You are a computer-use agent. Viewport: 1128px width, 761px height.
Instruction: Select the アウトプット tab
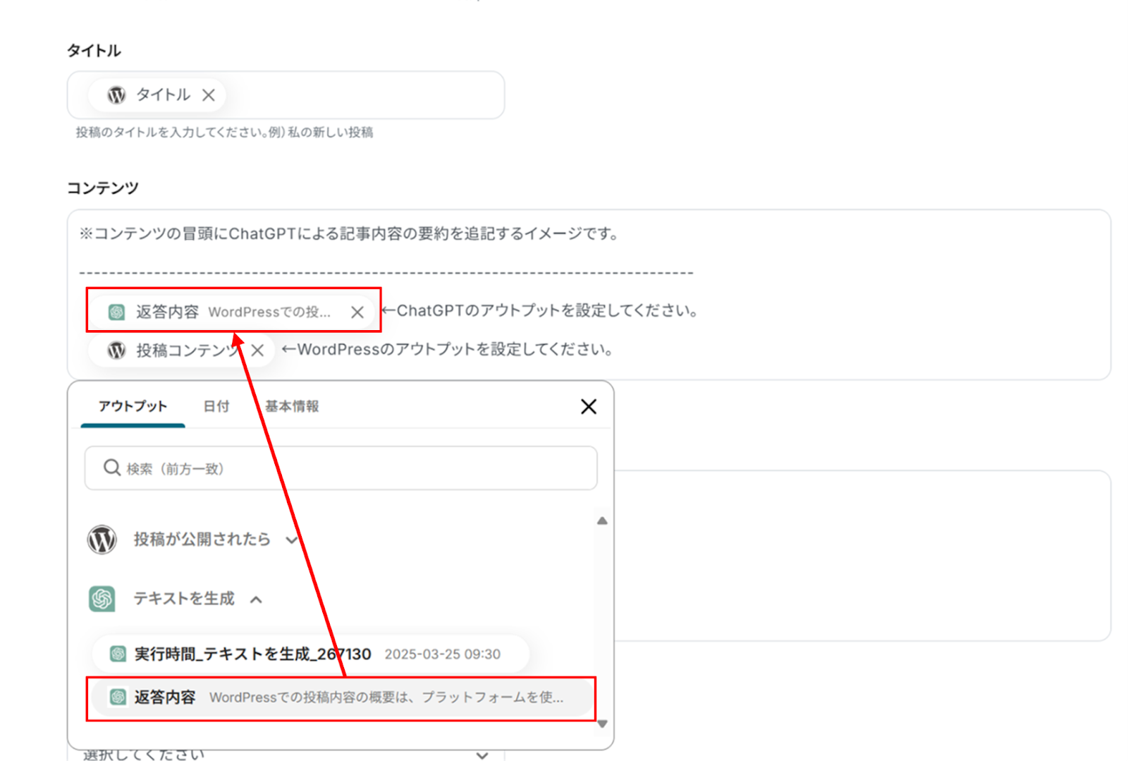click(133, 406)
